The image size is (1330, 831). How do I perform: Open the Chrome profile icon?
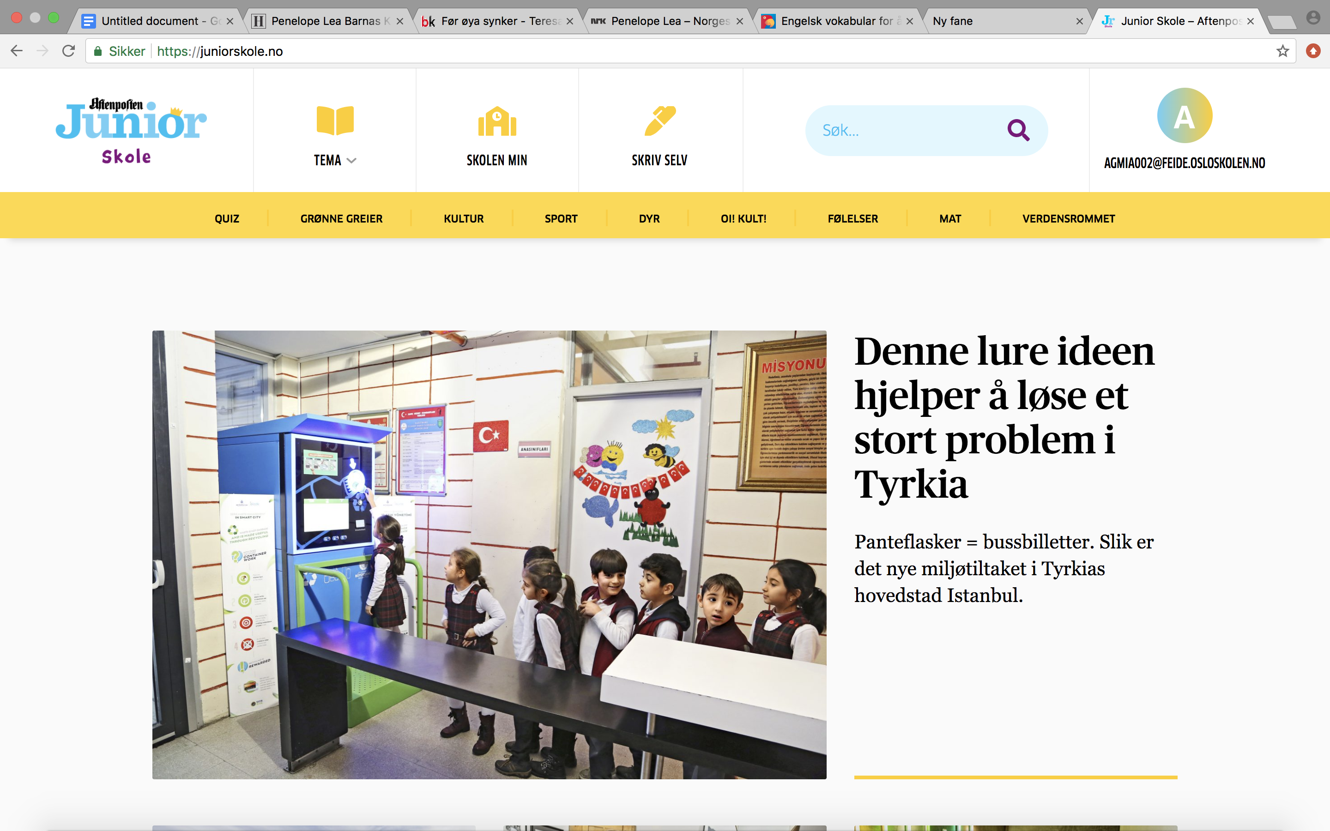point(1313,18)
